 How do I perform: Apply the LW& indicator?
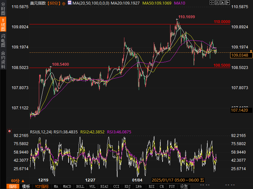click(x=139, y=186)
